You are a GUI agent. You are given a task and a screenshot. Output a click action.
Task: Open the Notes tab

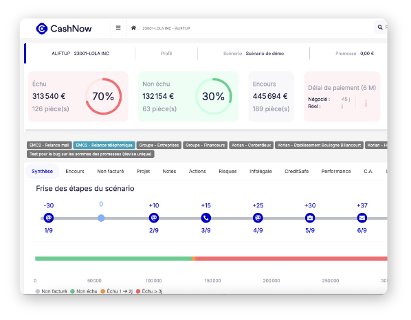169,171
